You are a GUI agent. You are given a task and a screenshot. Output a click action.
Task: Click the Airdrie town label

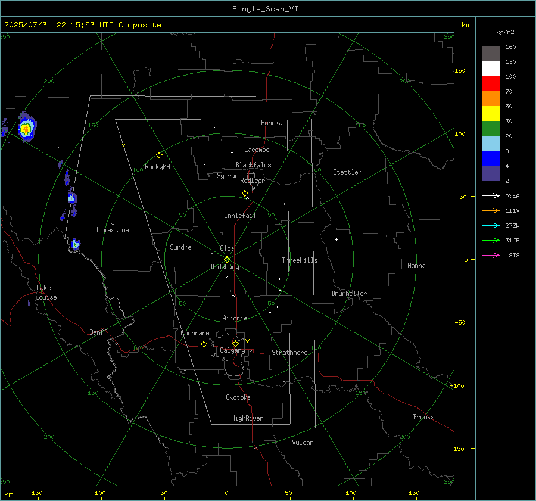[x=235, y=318]
